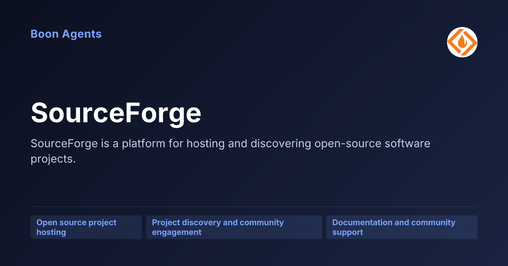Click the SourceForge flame logo icon
Image resolution: width=508 pixels, height=266 pixels.
tap(462, 42)
